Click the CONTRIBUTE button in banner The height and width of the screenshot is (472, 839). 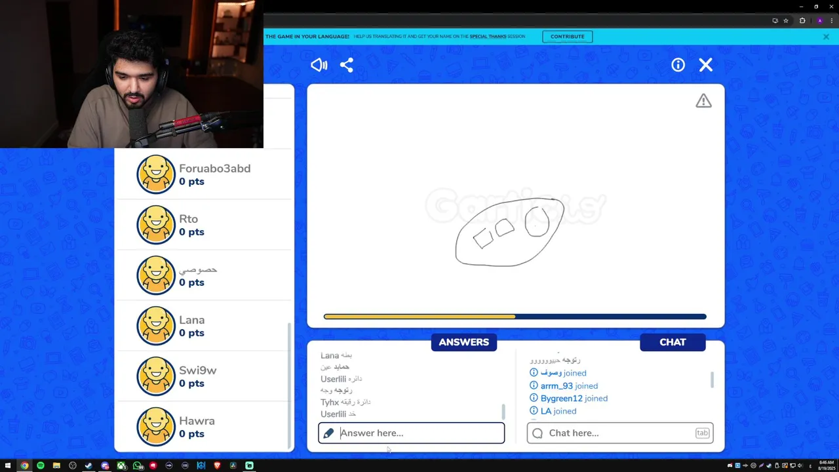click(x=568, y=37)
